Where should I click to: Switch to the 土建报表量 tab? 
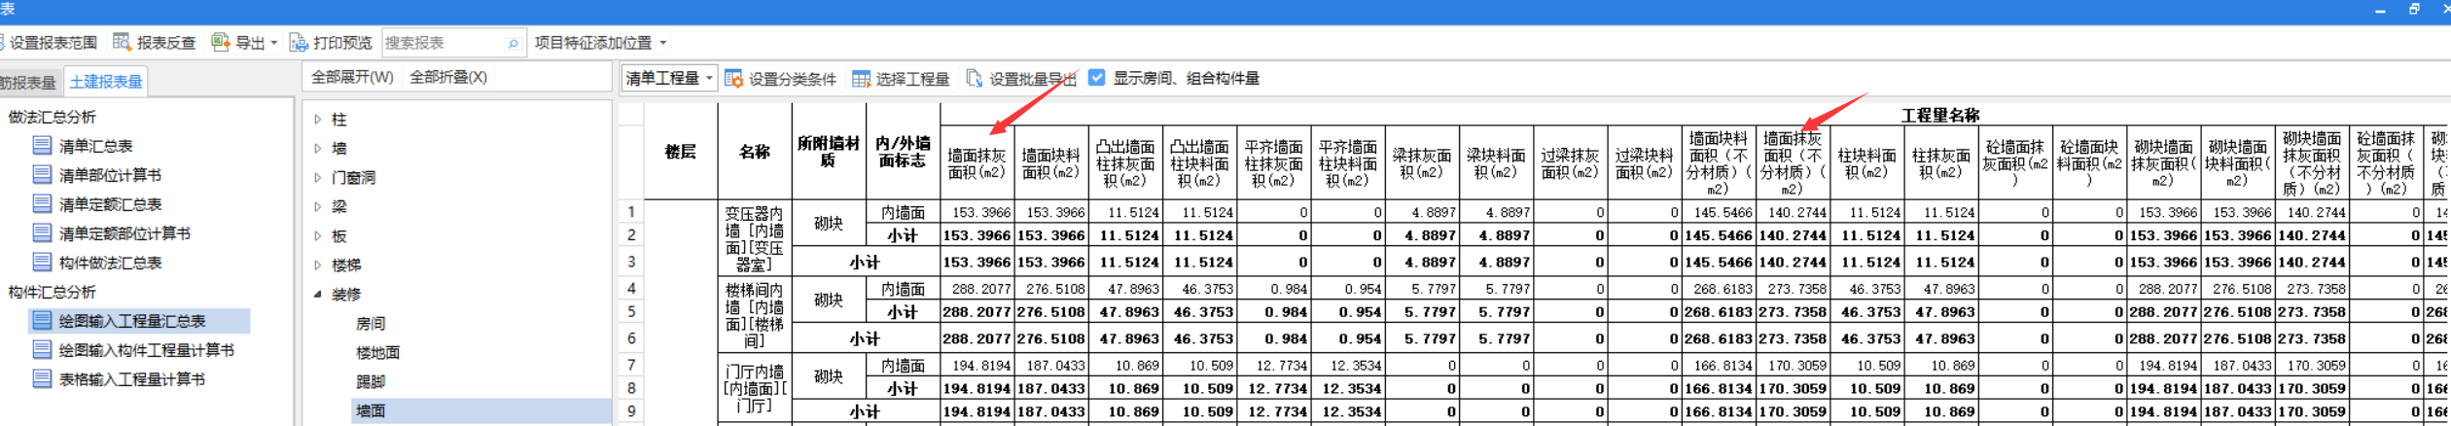tap(106, 82)
